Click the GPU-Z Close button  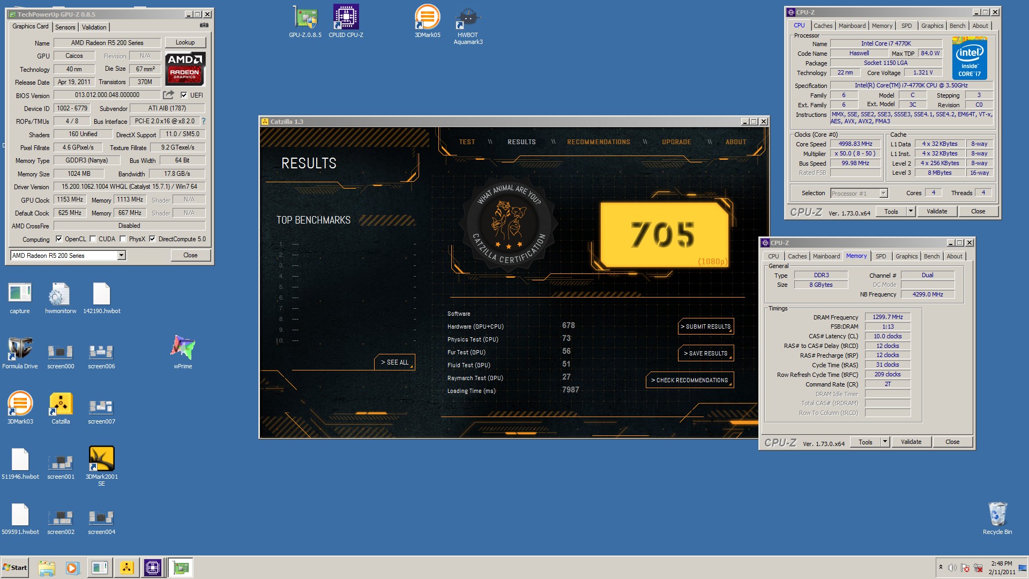pyautogui.click(x=190, y=255)
